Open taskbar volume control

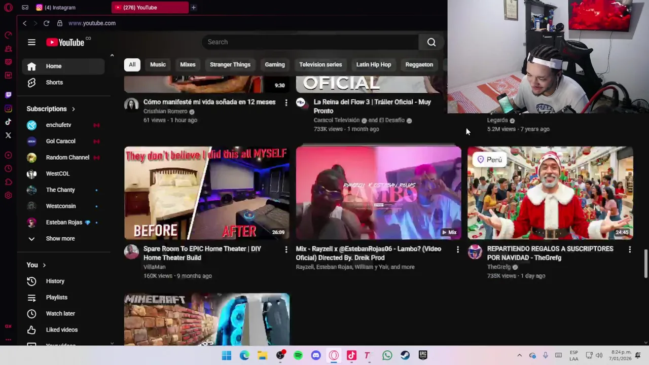click(x=599, y=355)
